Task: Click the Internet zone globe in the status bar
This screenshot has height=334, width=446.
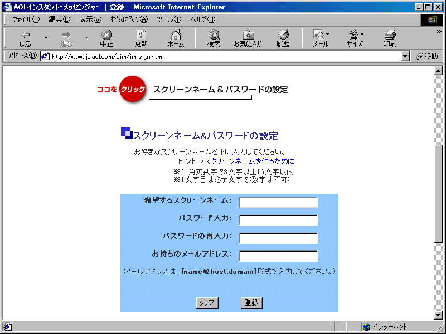Action: [367, 327]
